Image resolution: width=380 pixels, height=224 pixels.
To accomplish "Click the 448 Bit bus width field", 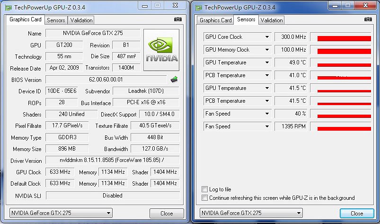I will tap(155, 137).
